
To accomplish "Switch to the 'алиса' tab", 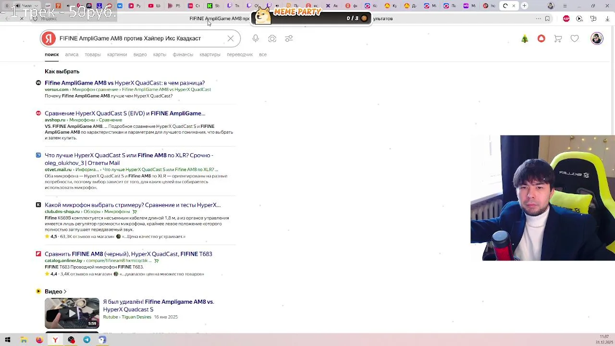I will (72, 54).
